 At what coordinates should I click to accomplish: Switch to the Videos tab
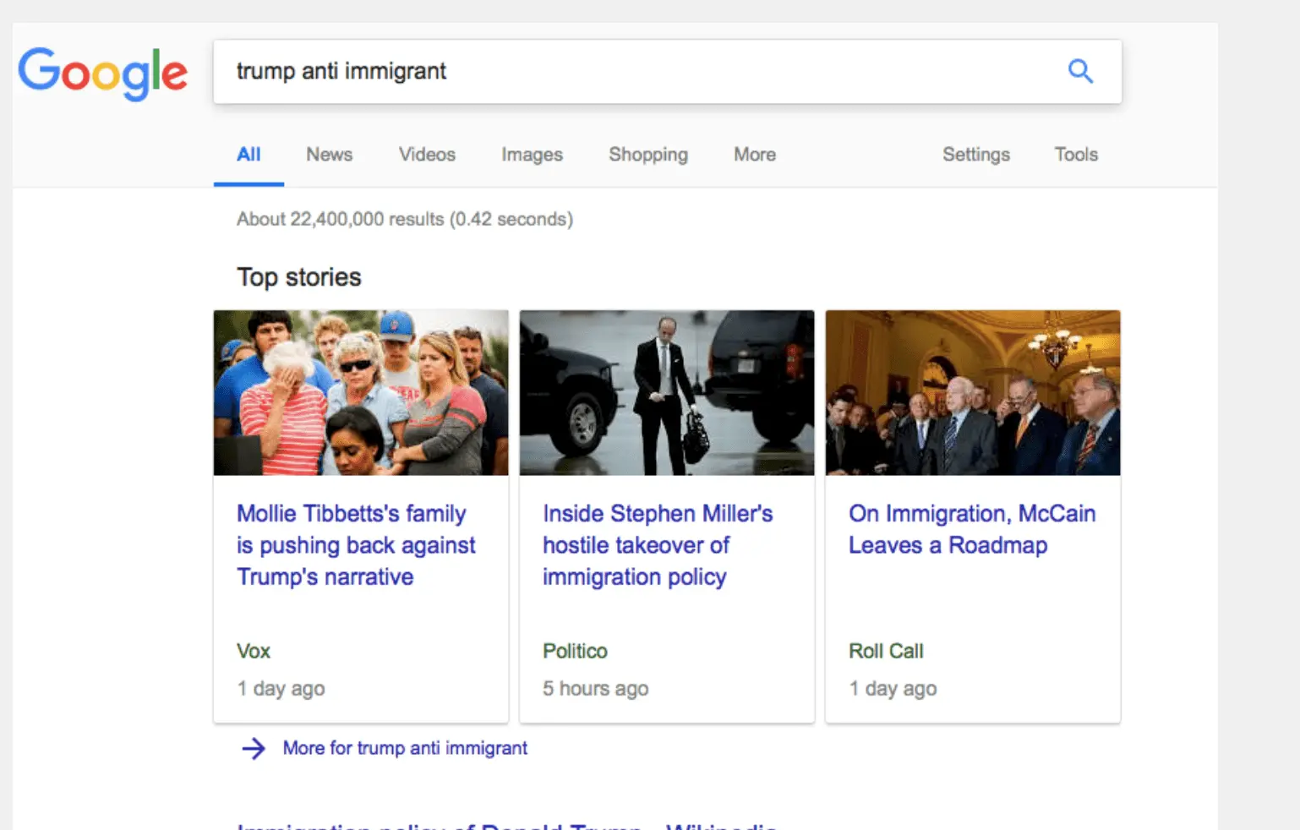point(426,155)
